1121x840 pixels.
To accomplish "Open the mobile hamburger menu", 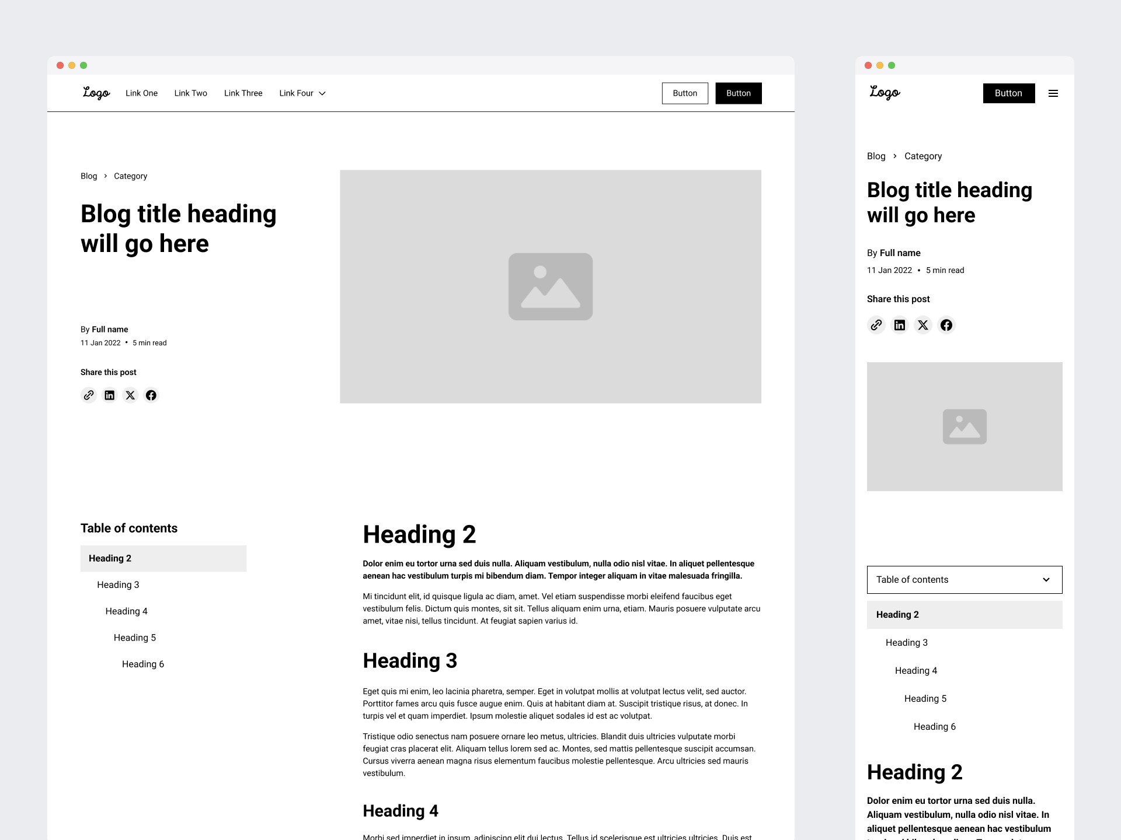I will pyautogui.click(x=1053, y=93).
